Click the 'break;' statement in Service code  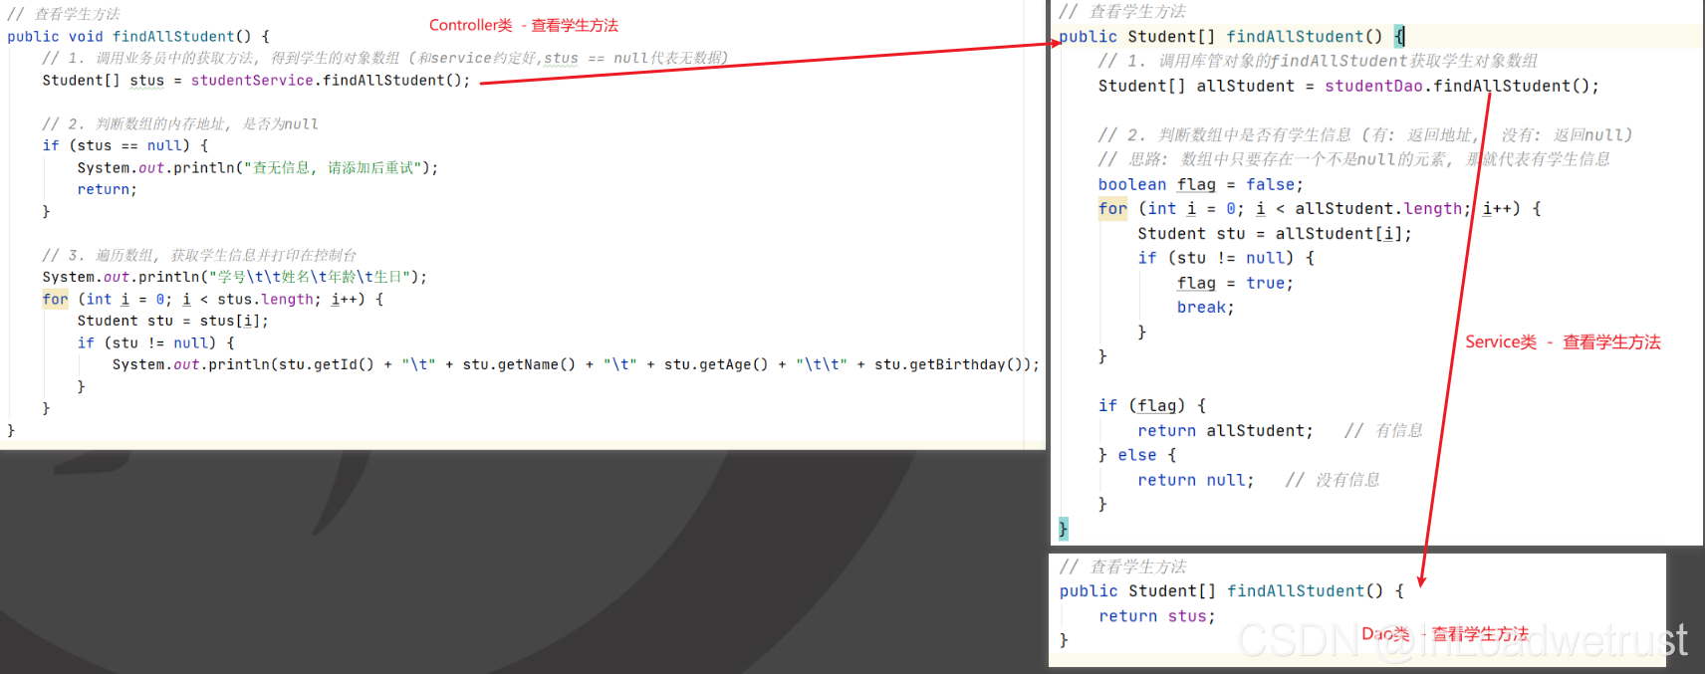point(1206,307)
